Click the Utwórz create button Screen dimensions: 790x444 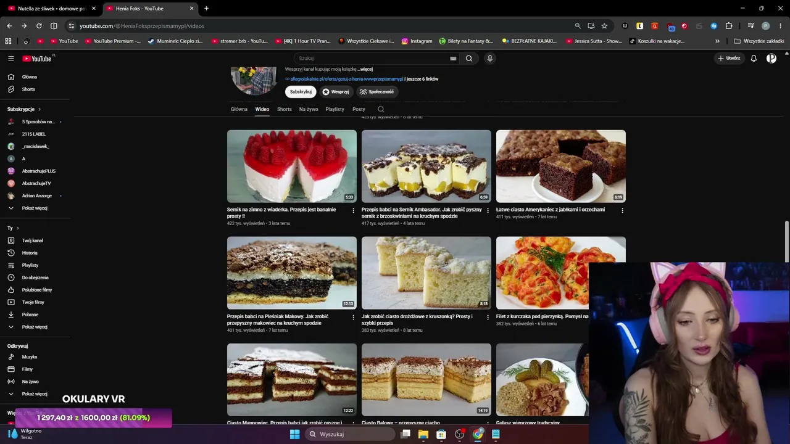729,59
